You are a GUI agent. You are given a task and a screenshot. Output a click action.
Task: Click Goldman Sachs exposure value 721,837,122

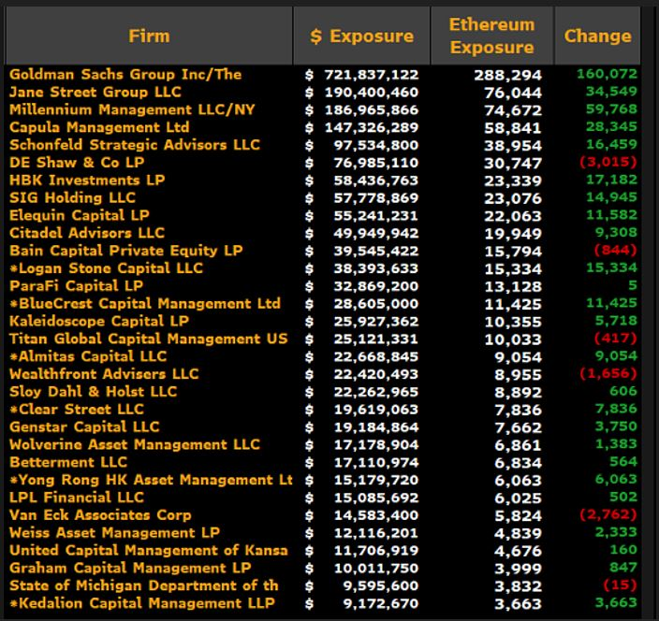coord(368,74)
